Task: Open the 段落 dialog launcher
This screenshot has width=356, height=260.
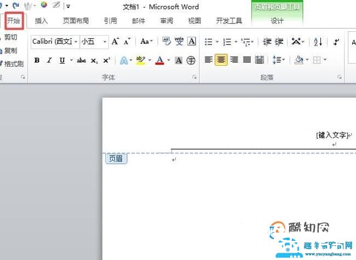Action: [340, 77]
